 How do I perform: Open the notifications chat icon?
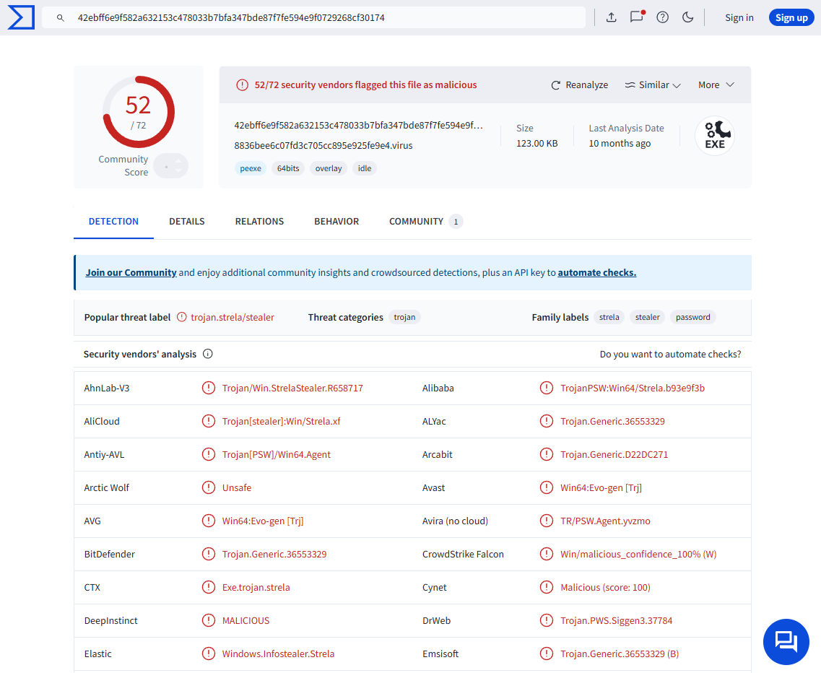(636, 17)
